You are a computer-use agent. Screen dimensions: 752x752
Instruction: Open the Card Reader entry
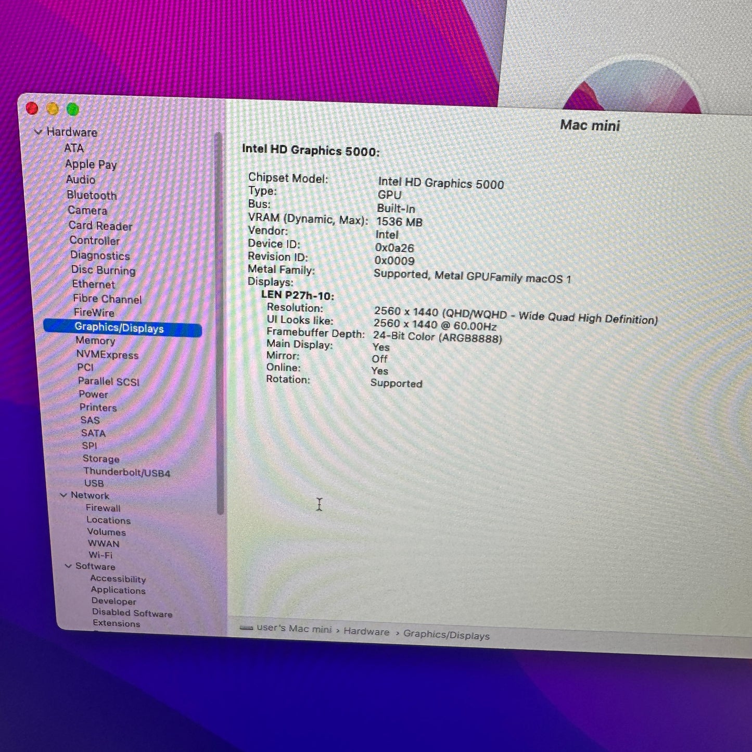100,226
